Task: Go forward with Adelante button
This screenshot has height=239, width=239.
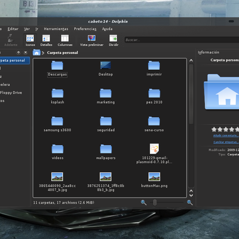Action: coord(11,41)
